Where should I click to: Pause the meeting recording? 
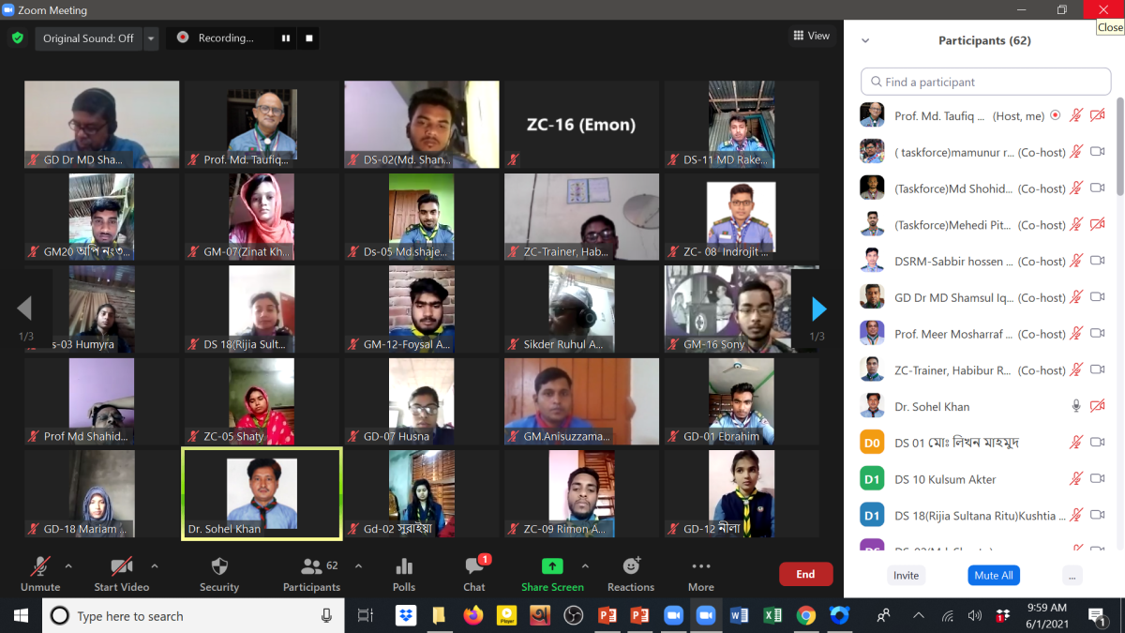pos(286,38)
